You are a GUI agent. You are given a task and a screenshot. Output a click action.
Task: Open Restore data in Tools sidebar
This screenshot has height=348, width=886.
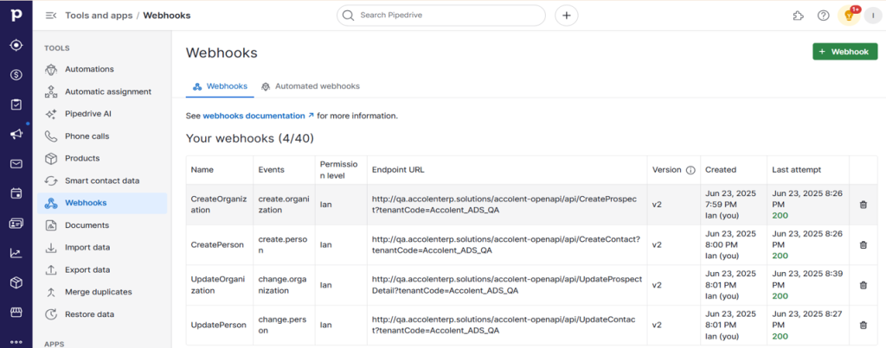tap(102, 314)
